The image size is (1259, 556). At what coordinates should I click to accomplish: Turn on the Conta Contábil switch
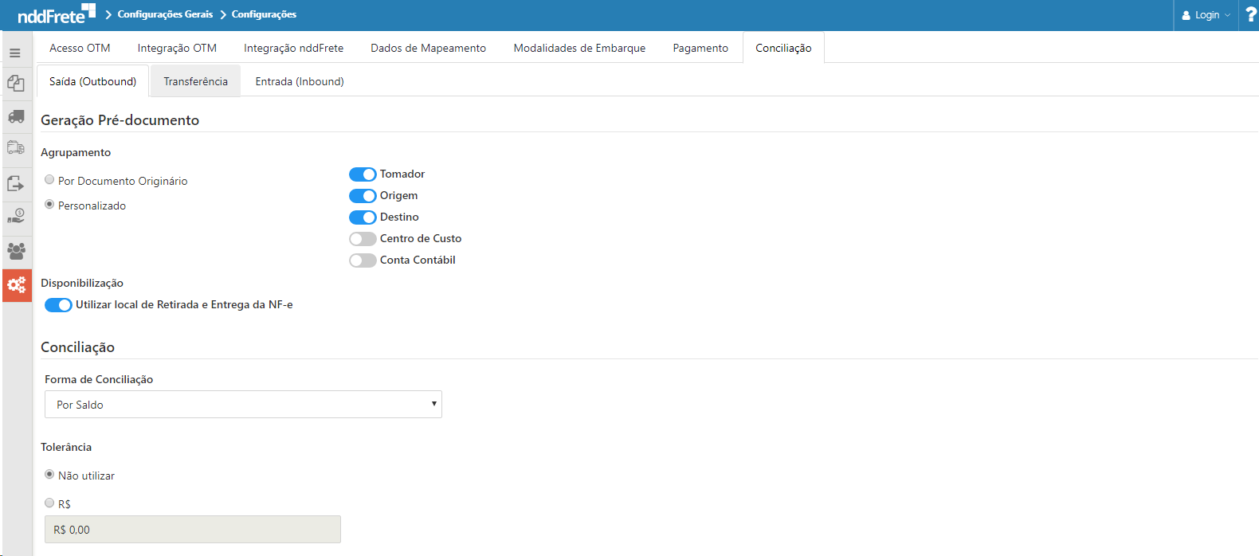(363, 260)
